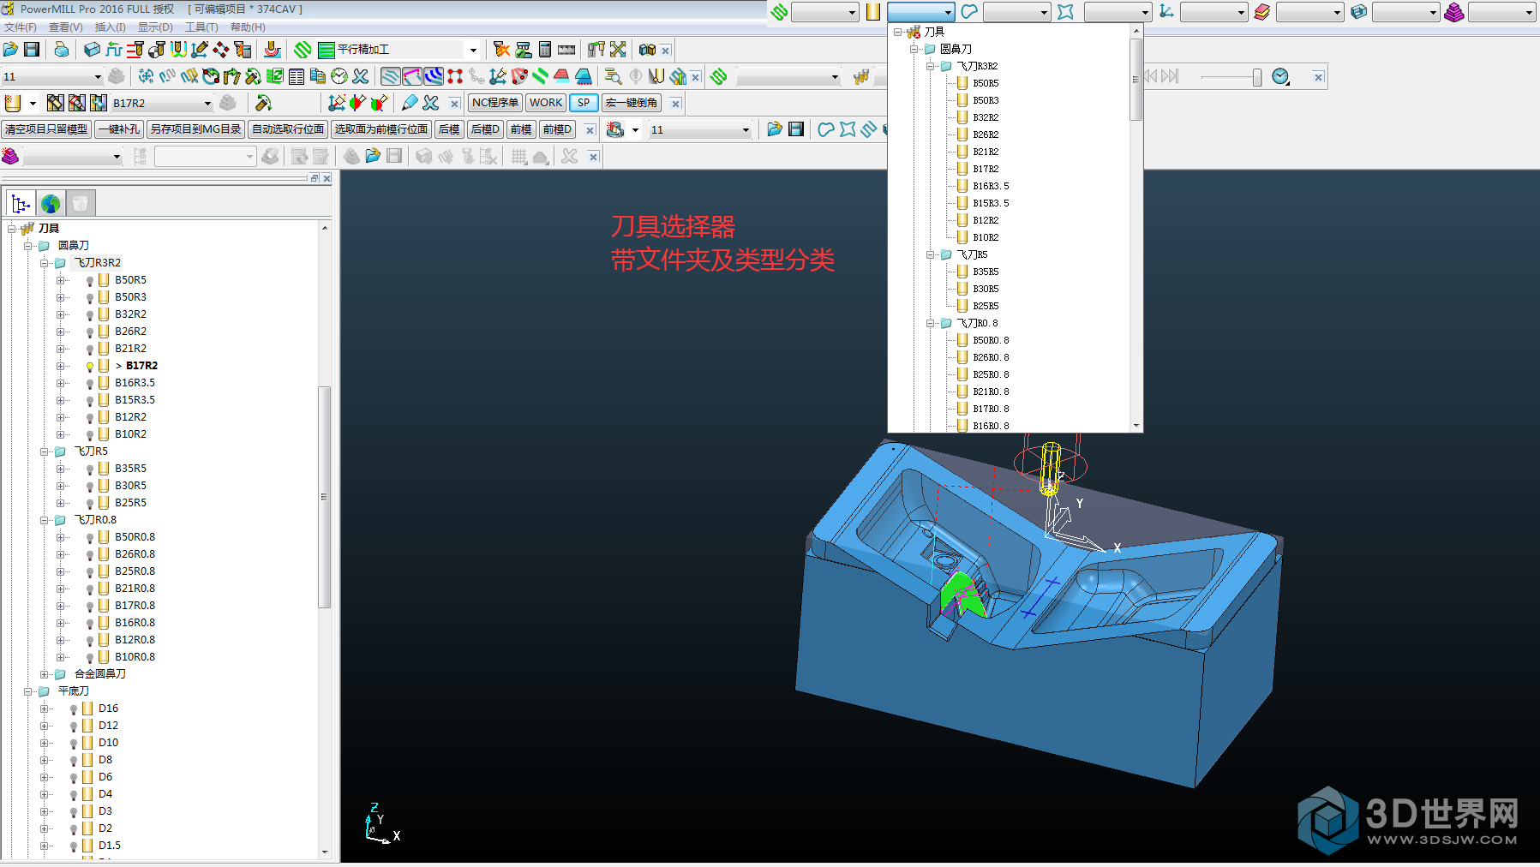The image size is (1540, 867).
Task: Open the 平行精加工 strategy dropdown
Action: 473,50
